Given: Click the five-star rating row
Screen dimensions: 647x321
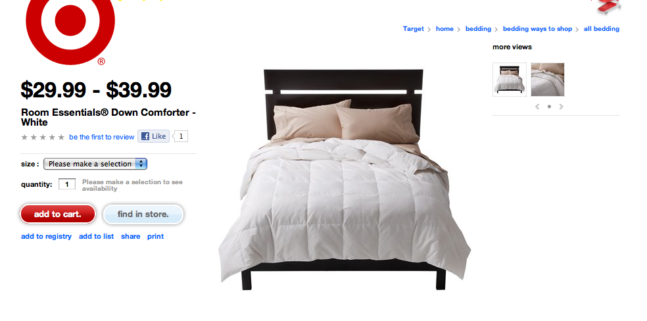Looking at the screenshot, I should tap(43, 137).
